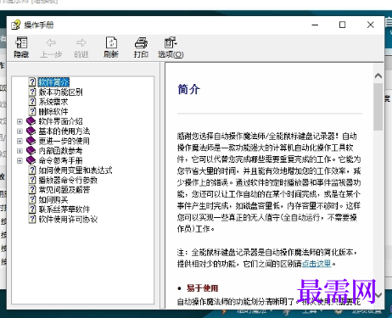Maximize the 操作手册 window
Image resolution: width=392 pixels, height=318 pixels.
(x=342, y=25)
